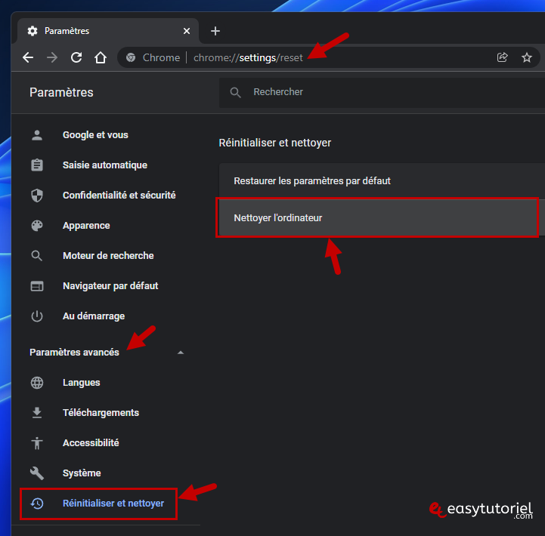Image resolution: width=545 pixels, height=536 pixels.
Task: Open Accessibilité settings
Action: [91, 443]
